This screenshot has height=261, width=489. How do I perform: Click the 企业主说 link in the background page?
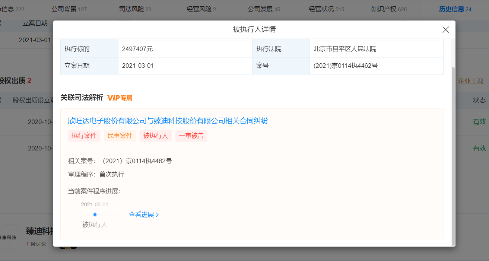coord(470,81)
